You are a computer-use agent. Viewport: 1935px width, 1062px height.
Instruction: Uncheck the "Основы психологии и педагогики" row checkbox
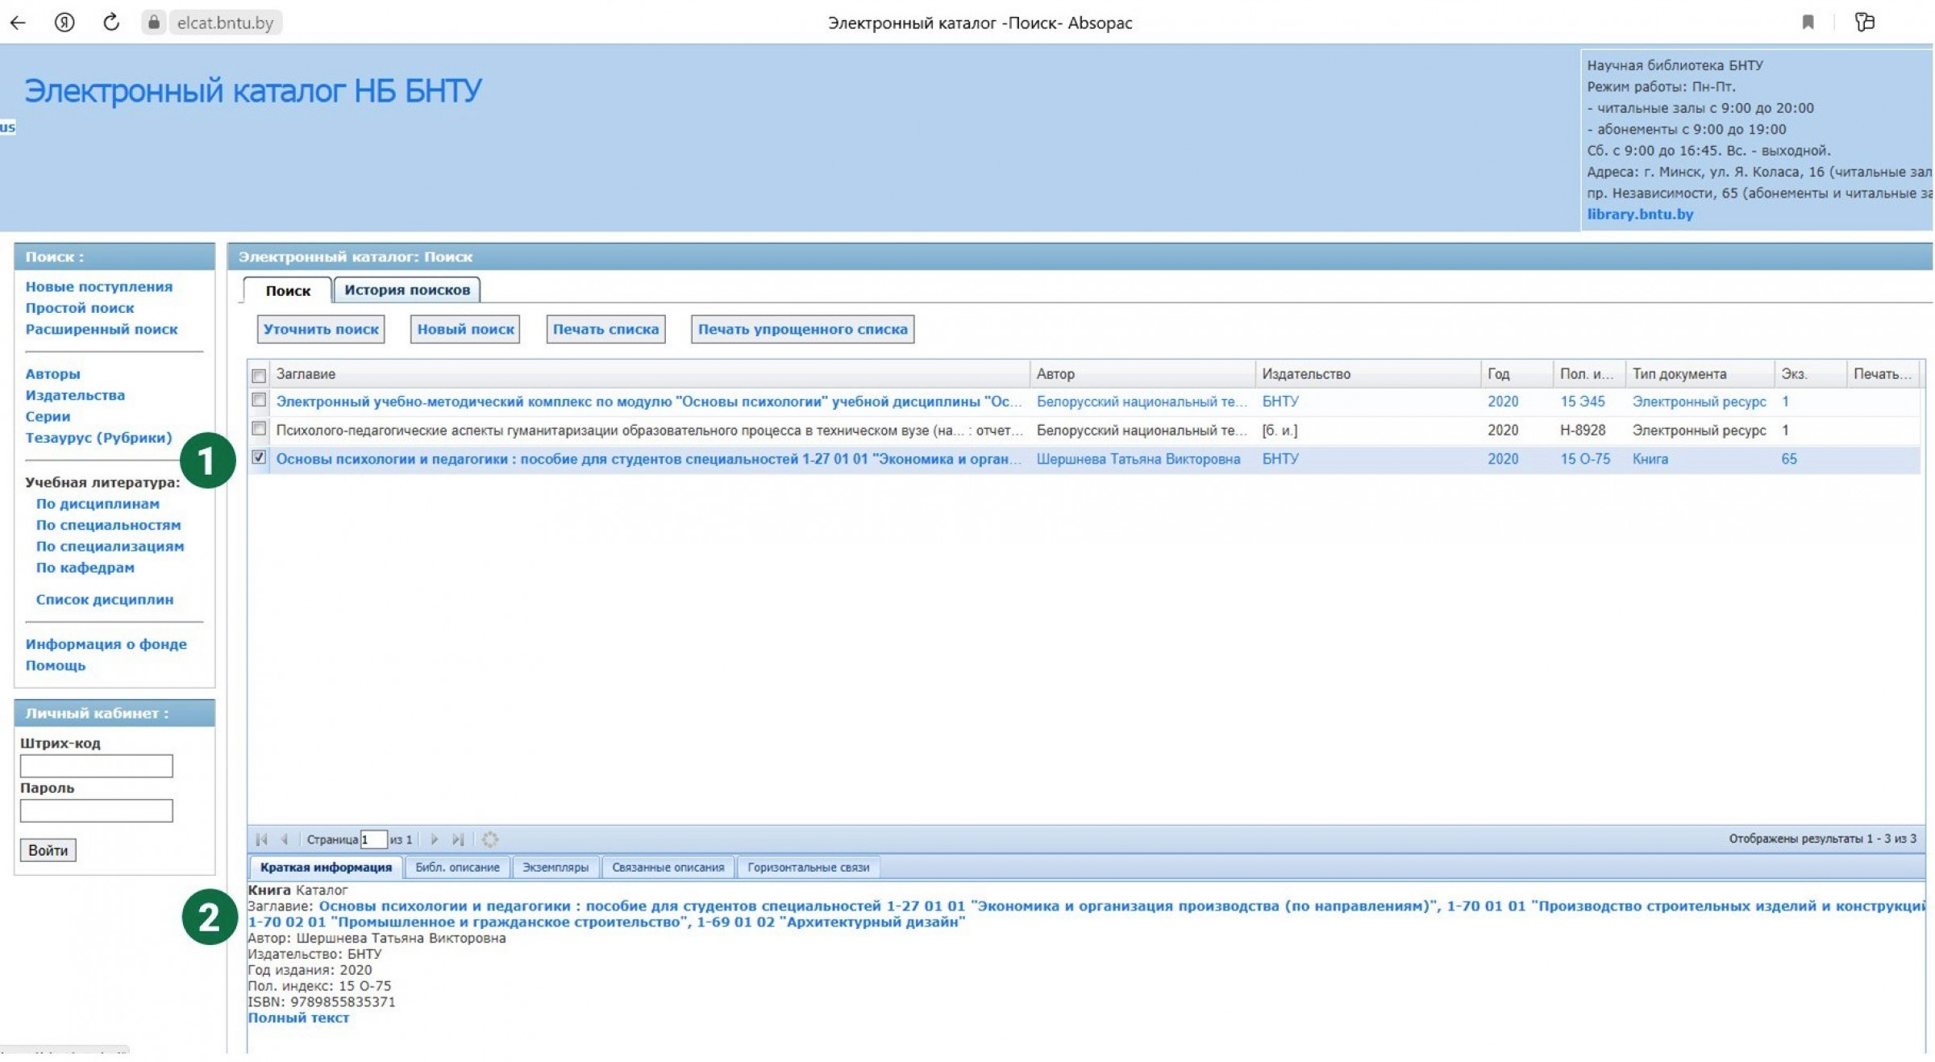coord(259,457)
